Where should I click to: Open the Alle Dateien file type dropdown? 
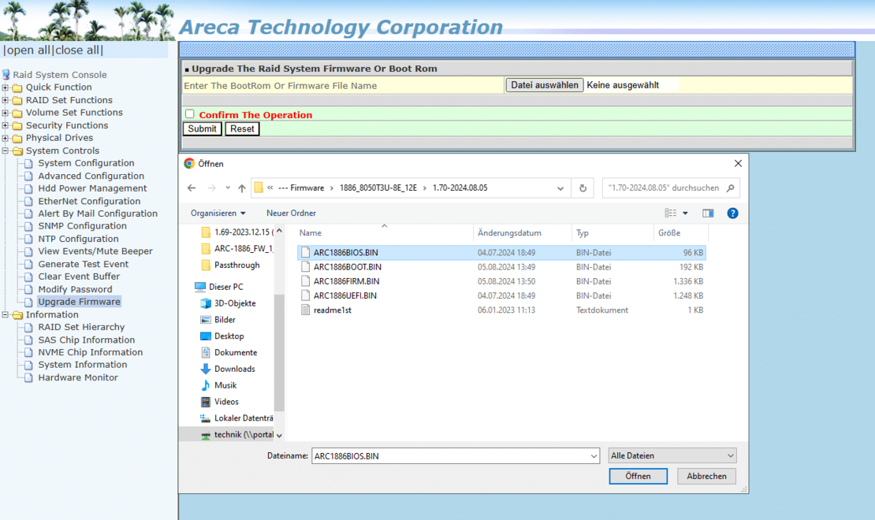point(672,455)
